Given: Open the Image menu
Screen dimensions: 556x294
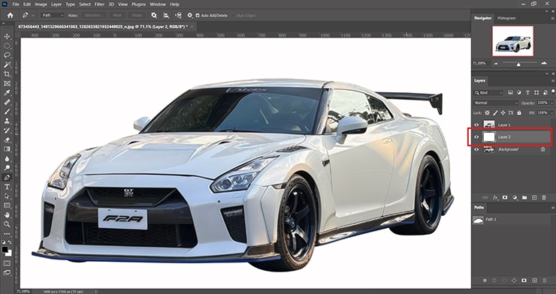Looking at the screenshot, I should (x=41, y=4).
